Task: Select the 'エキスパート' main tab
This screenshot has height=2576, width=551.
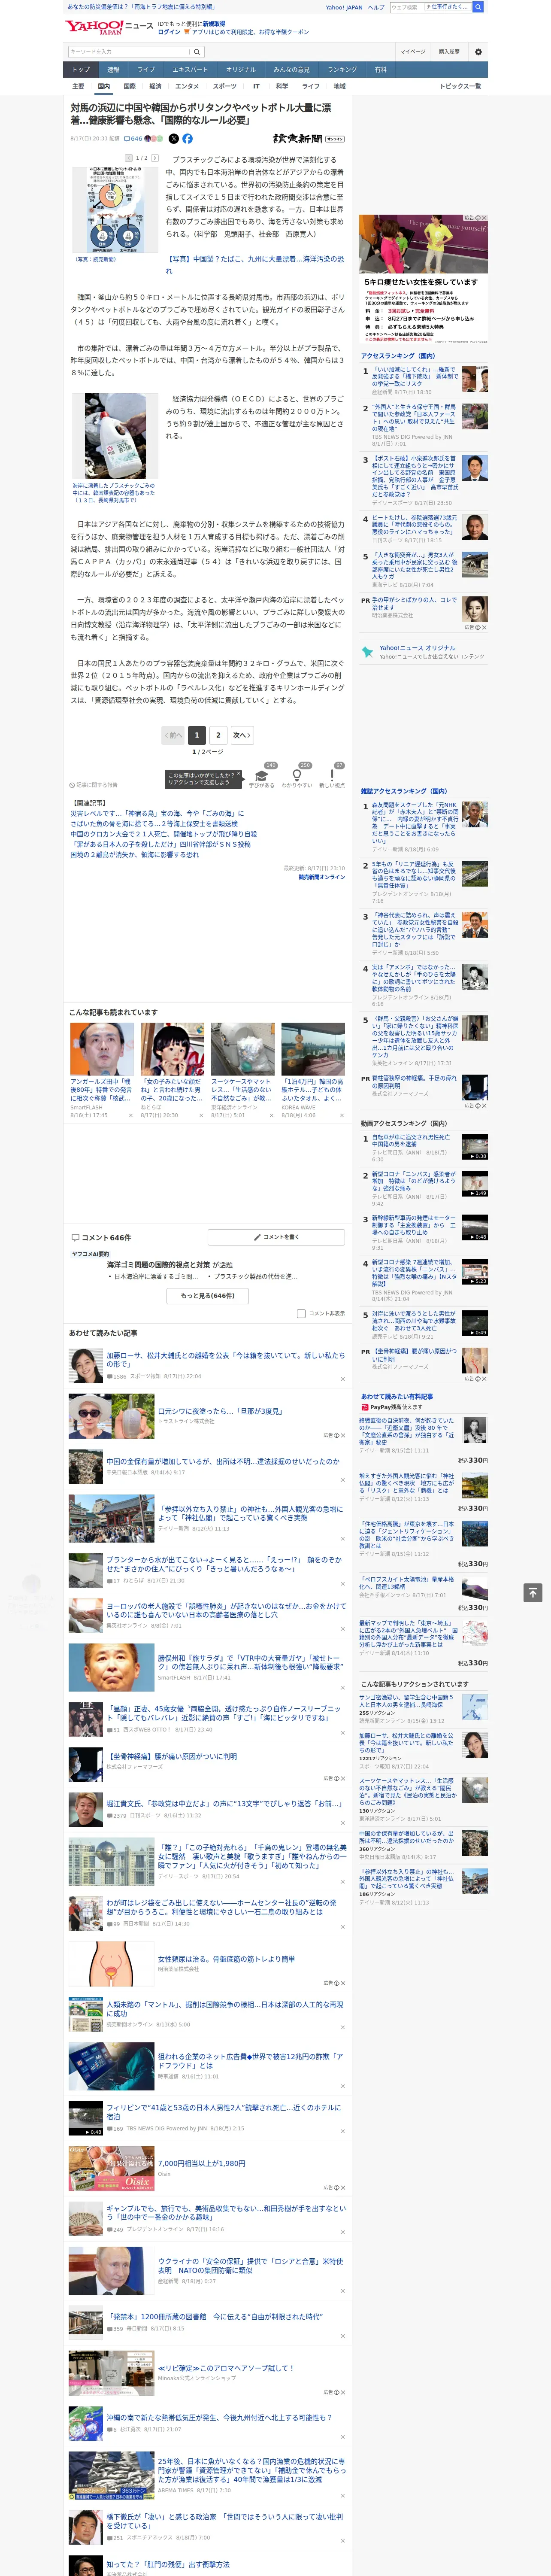Action: 190,70
